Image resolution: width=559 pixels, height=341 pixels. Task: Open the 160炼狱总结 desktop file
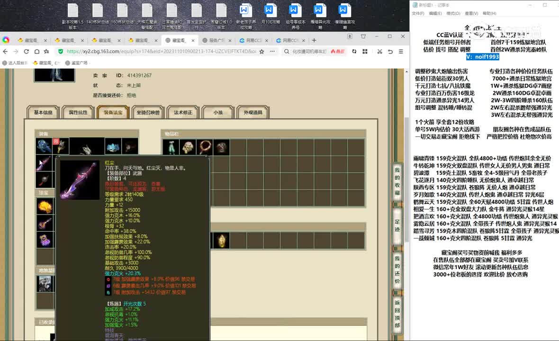(x=122, y=14)
